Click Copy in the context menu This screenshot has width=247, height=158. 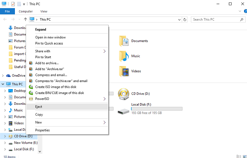tap(67, 114)
